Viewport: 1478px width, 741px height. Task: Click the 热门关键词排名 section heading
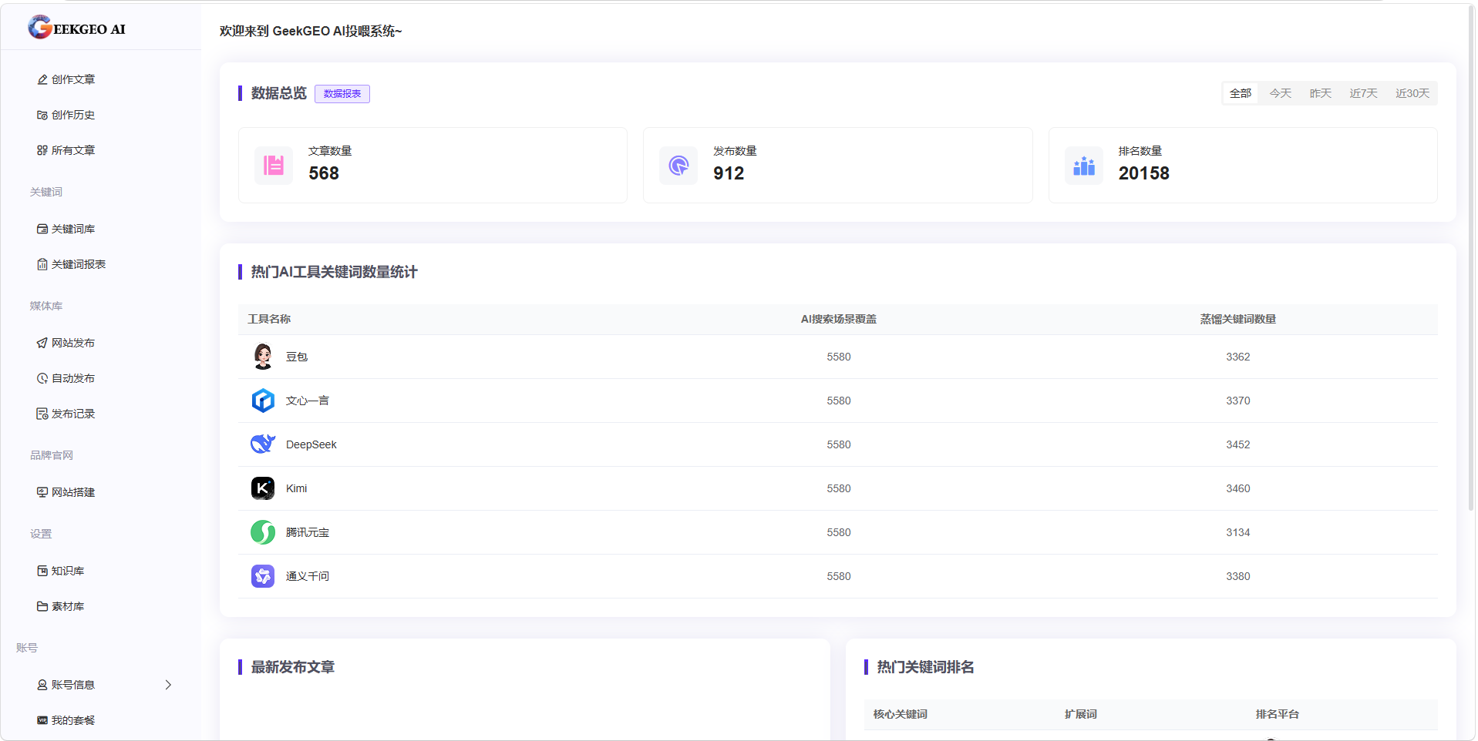[x=926, y=667]
